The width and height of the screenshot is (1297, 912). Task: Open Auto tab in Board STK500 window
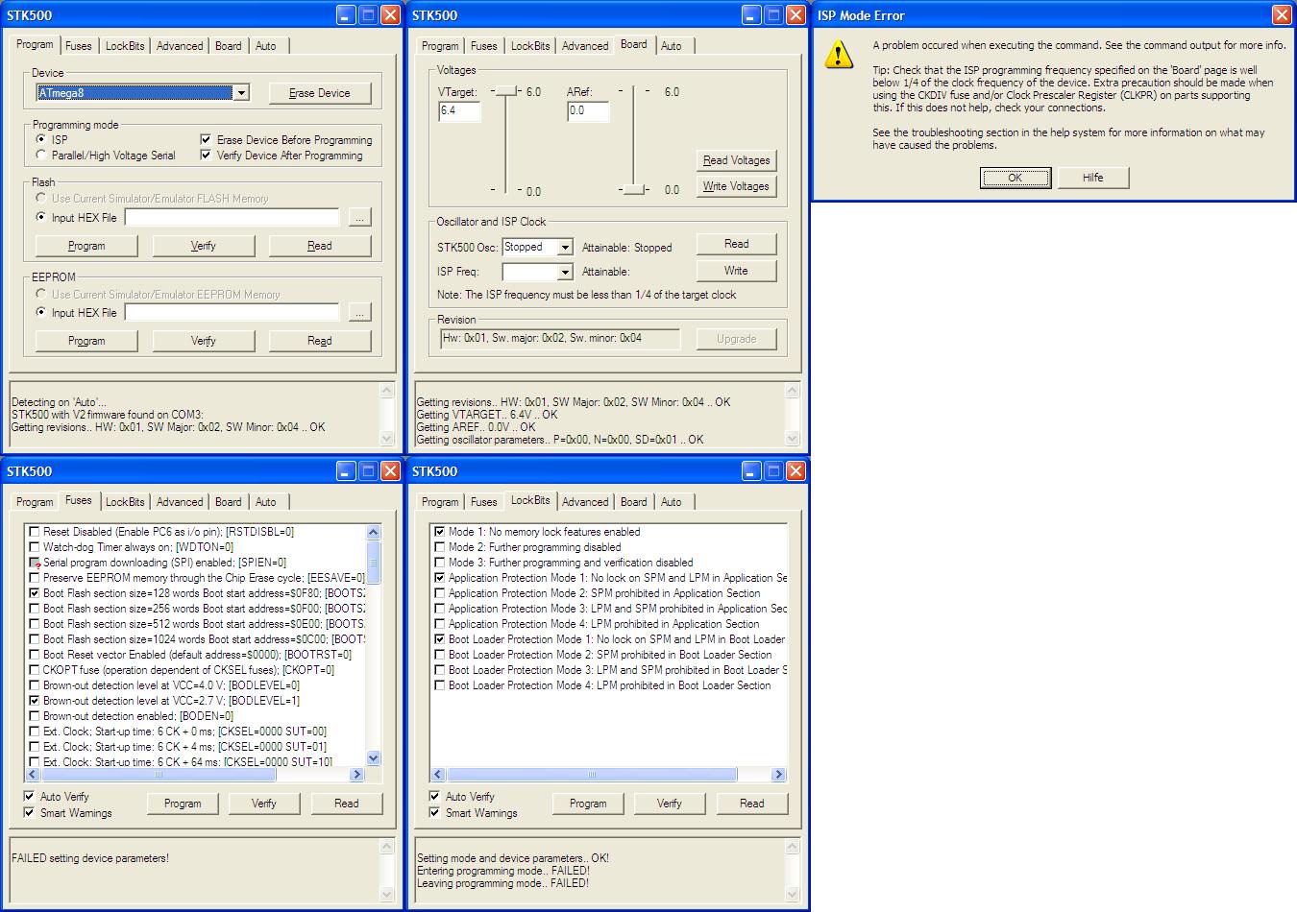coord(672,46)
